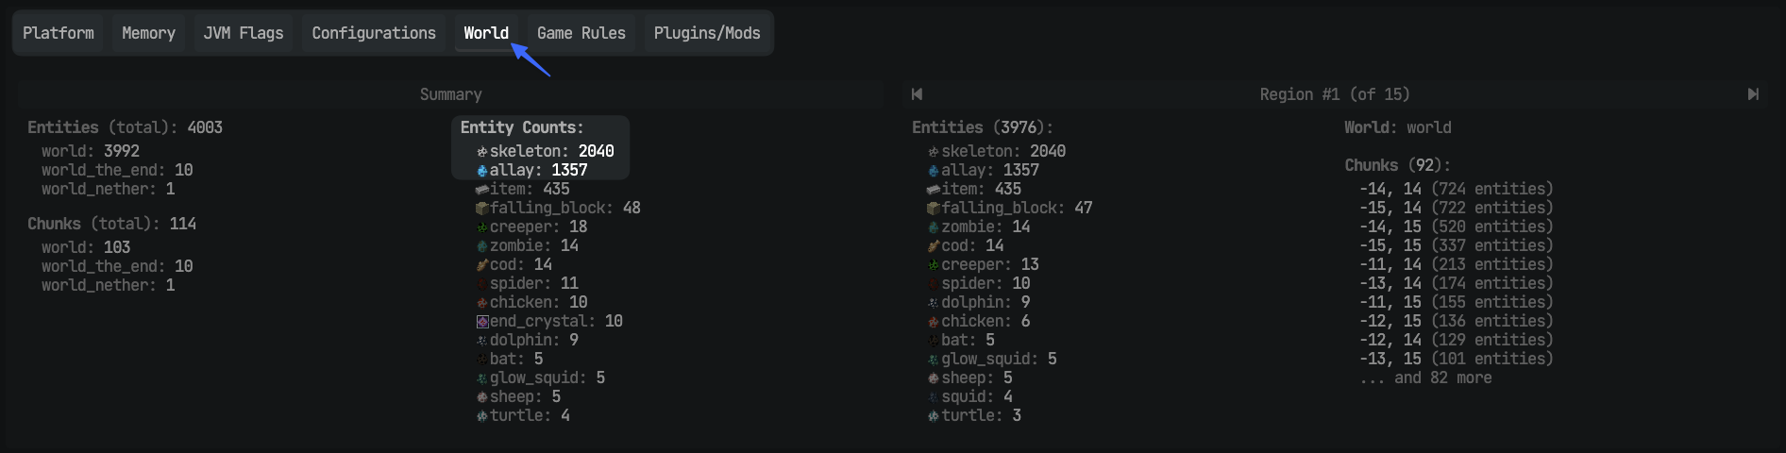Open the Game Rules tab
The width and height of the screenshot is (1786, 453).
pyautogui.click(x=581, y=33)
